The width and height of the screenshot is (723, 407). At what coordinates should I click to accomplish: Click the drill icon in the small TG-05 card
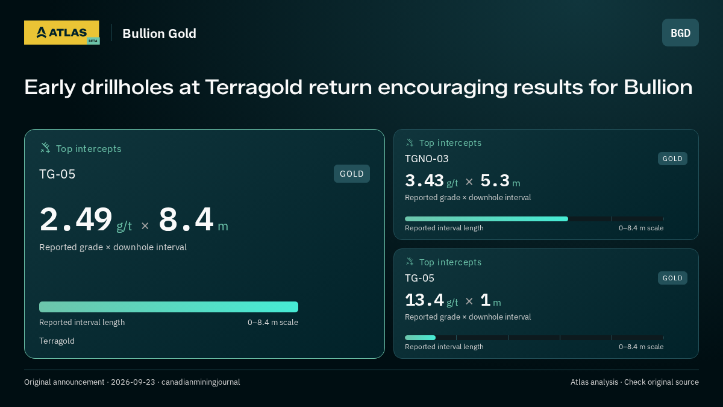410,262
